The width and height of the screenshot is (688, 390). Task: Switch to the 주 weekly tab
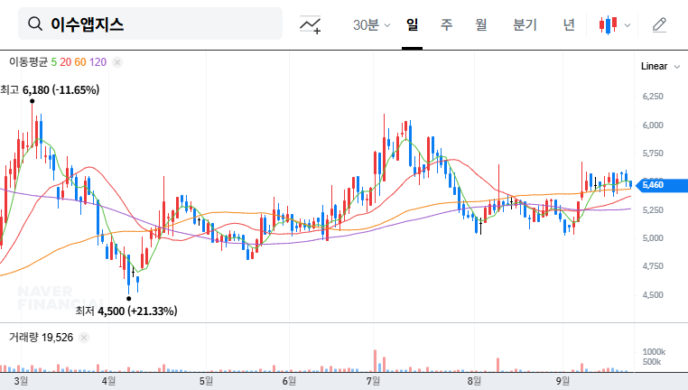point(446,25)
